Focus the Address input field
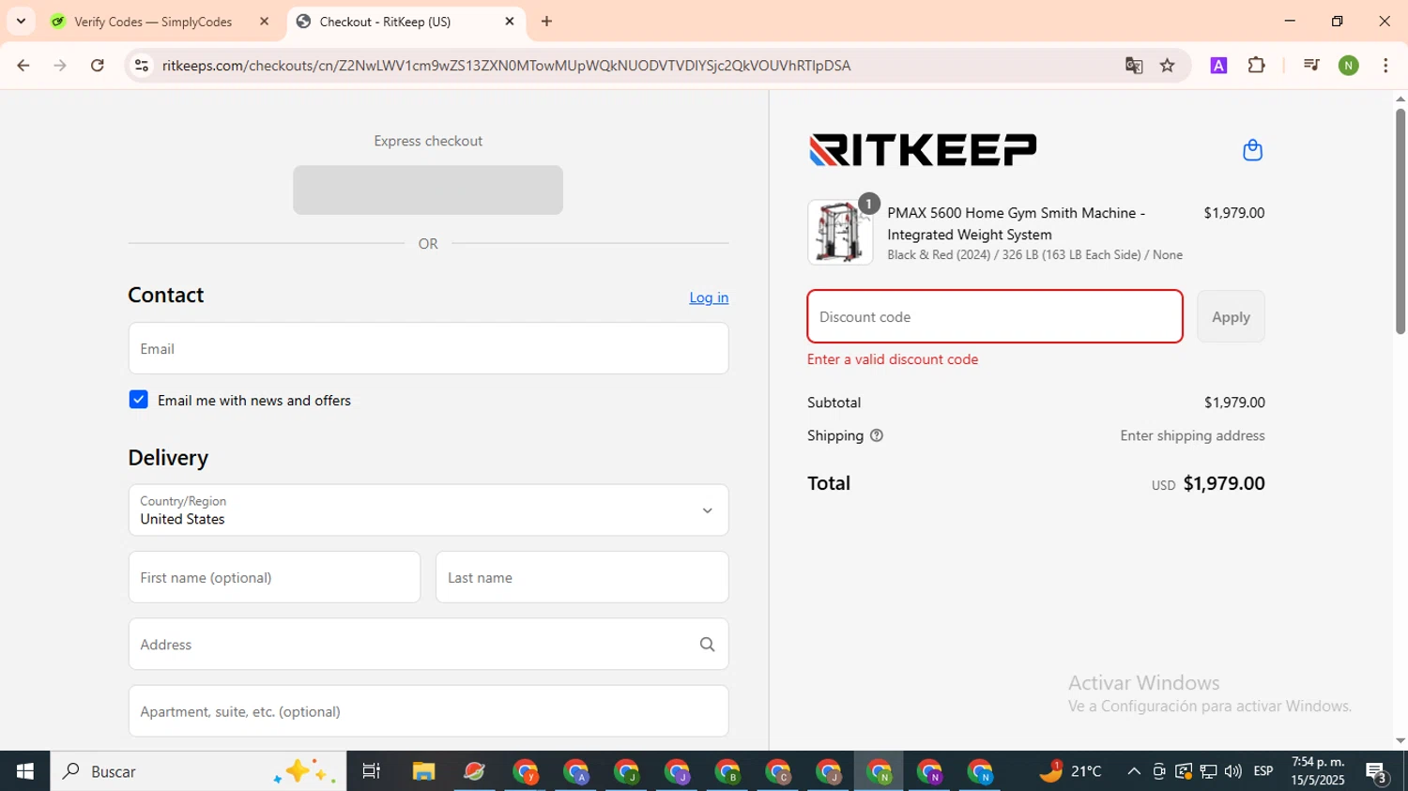The width and height of the screenshot is (1408, 791). pyautogui.click(x=428, y=645)
